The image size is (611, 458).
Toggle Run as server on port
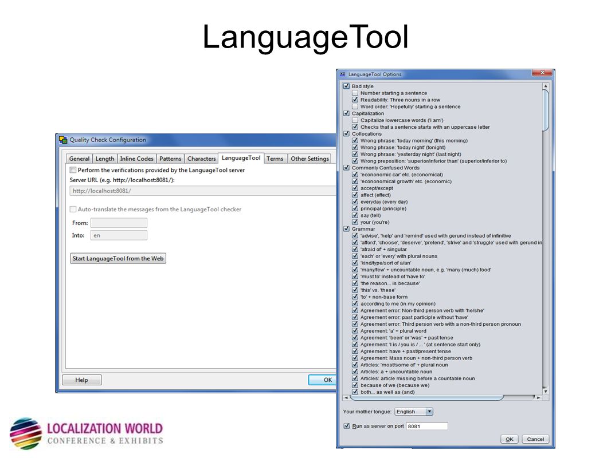pyautogui.click(x=347, y=426)
